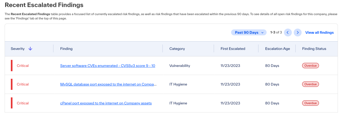Viewport: 342px width, 116px height.
Task: Open View all findings link
Action: [319, 33]
